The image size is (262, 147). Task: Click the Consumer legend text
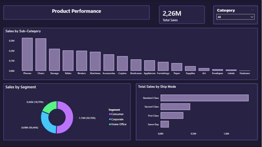pos(117,114)
